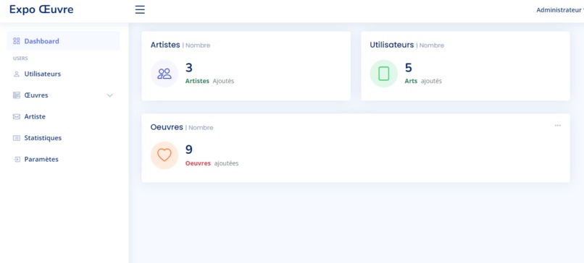
Task: Select Œuvres in the sidebar menu
Action: pos(63,95)
